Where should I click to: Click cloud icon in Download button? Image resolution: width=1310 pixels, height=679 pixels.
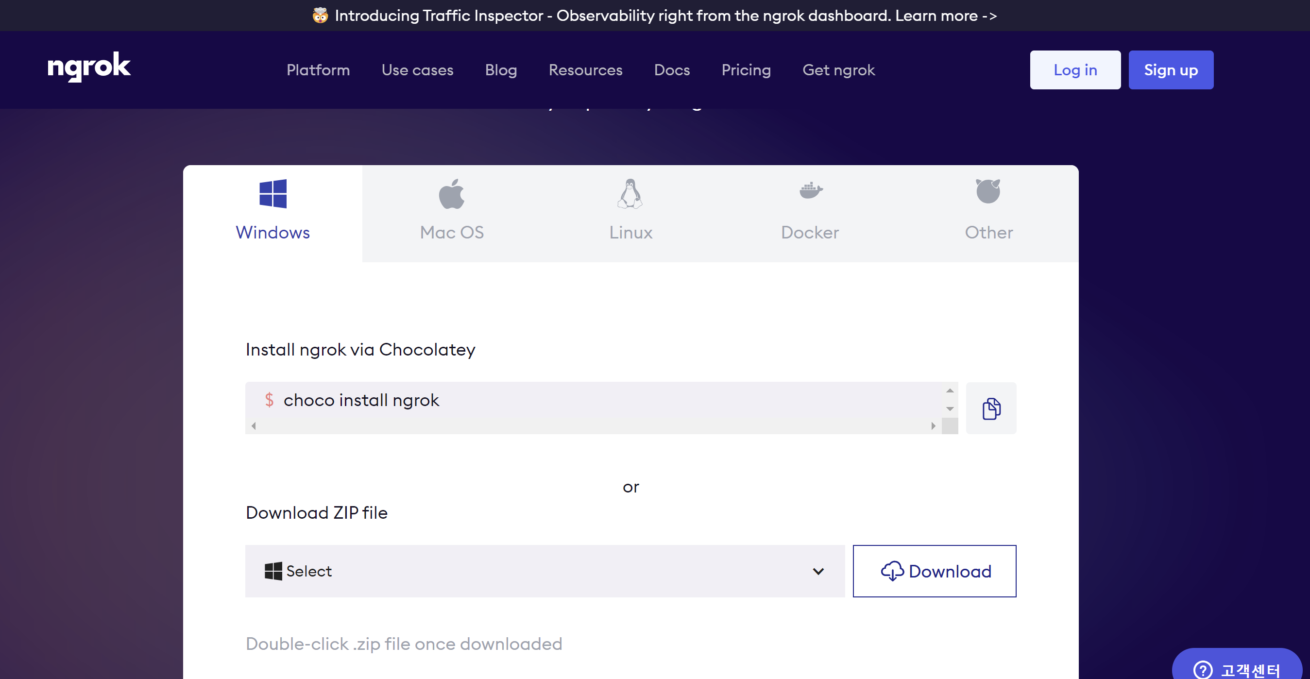coord(892,571)
